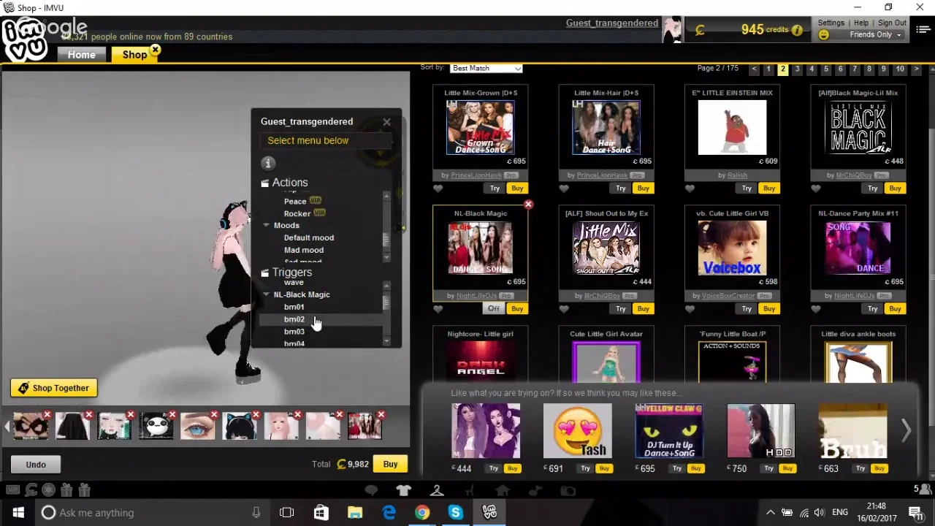935x526 pixels.
Task: Select the bm03 trigger entry
Action: (x=294, y=332)
